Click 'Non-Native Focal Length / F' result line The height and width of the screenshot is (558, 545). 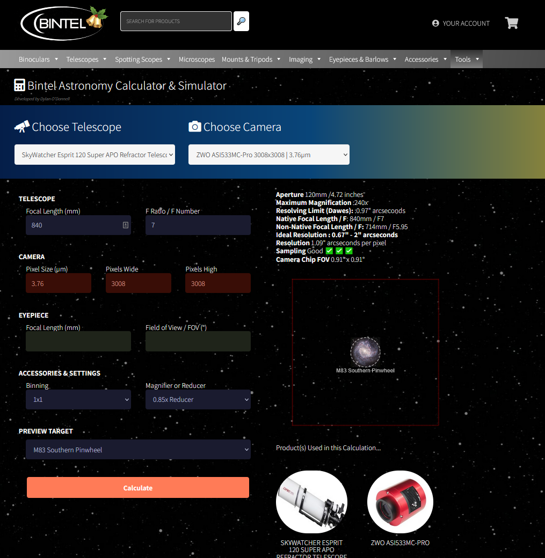tap(342, 226)
